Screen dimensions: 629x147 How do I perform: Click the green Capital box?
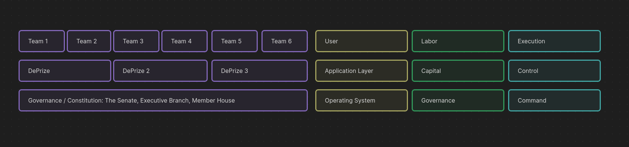pos(458,71)
